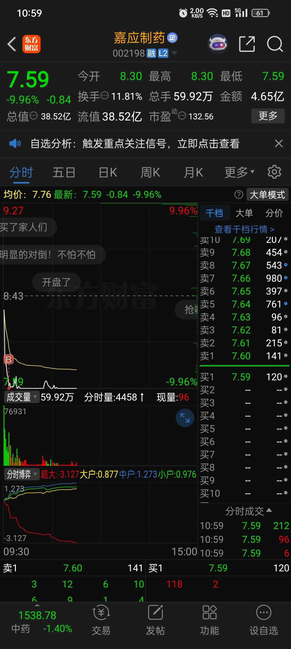Select the 千档 tab
The width and height of the screenshot is (291, 649).
[x=214, y=213]
